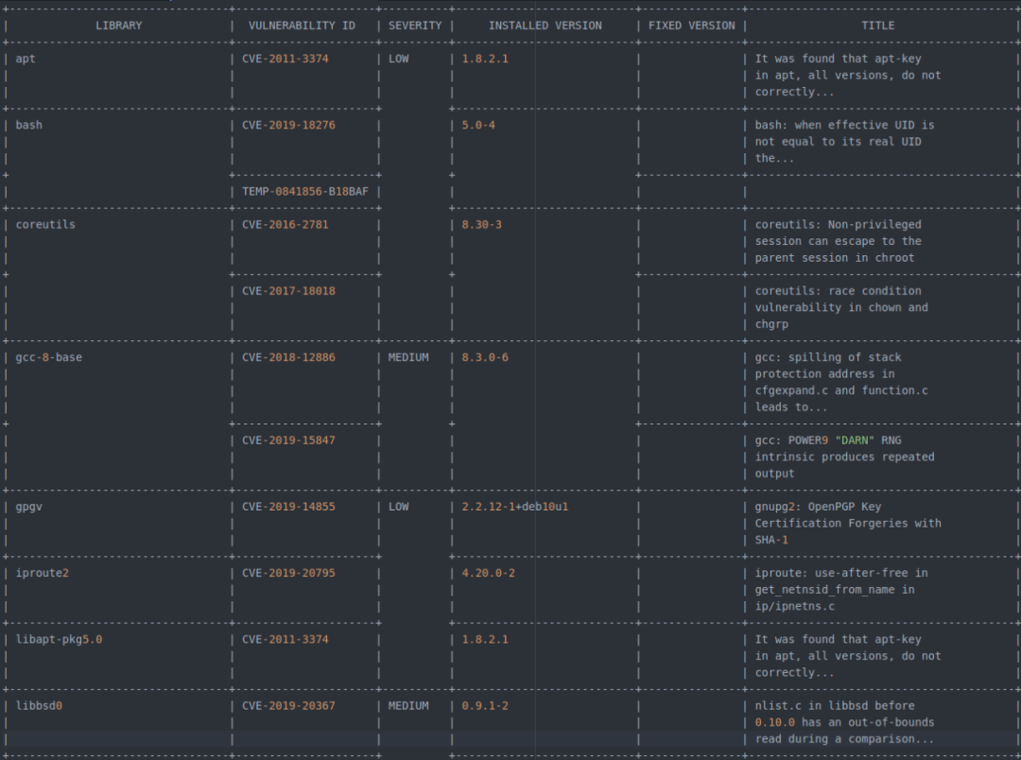Click vulnerability ID CVE-2018-12886
The width and height of the screenshot is (1021, 760).
tap(288, 357)
